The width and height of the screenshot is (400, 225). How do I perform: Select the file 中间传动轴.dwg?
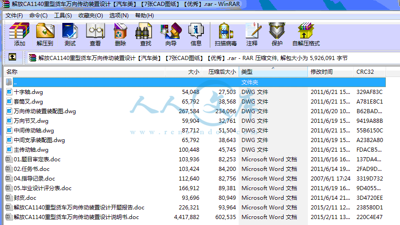click(x=34, y=130)
